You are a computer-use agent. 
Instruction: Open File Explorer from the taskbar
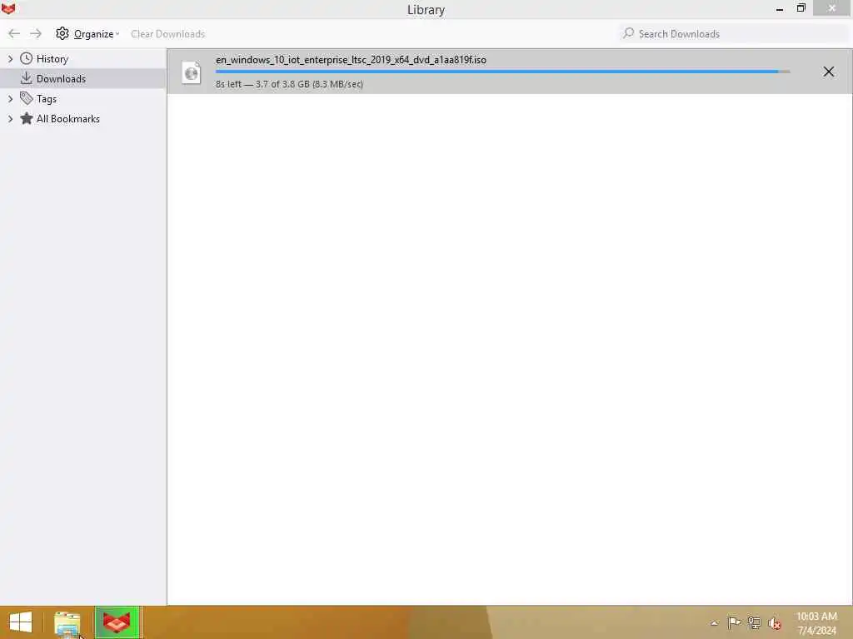tap(67, 623)
